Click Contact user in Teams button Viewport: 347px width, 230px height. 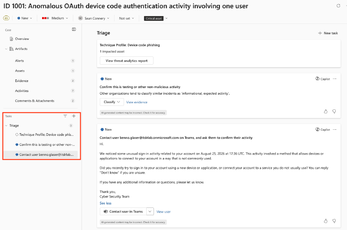point(123,211)
